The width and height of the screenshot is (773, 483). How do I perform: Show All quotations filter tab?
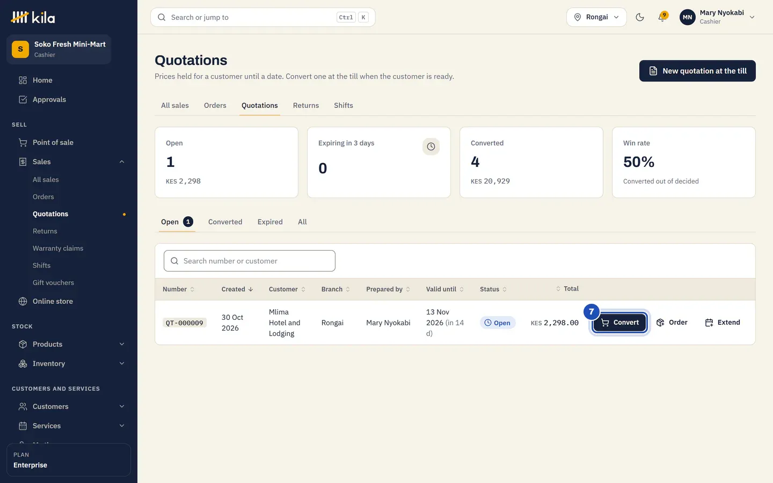[x=302, y=222]
